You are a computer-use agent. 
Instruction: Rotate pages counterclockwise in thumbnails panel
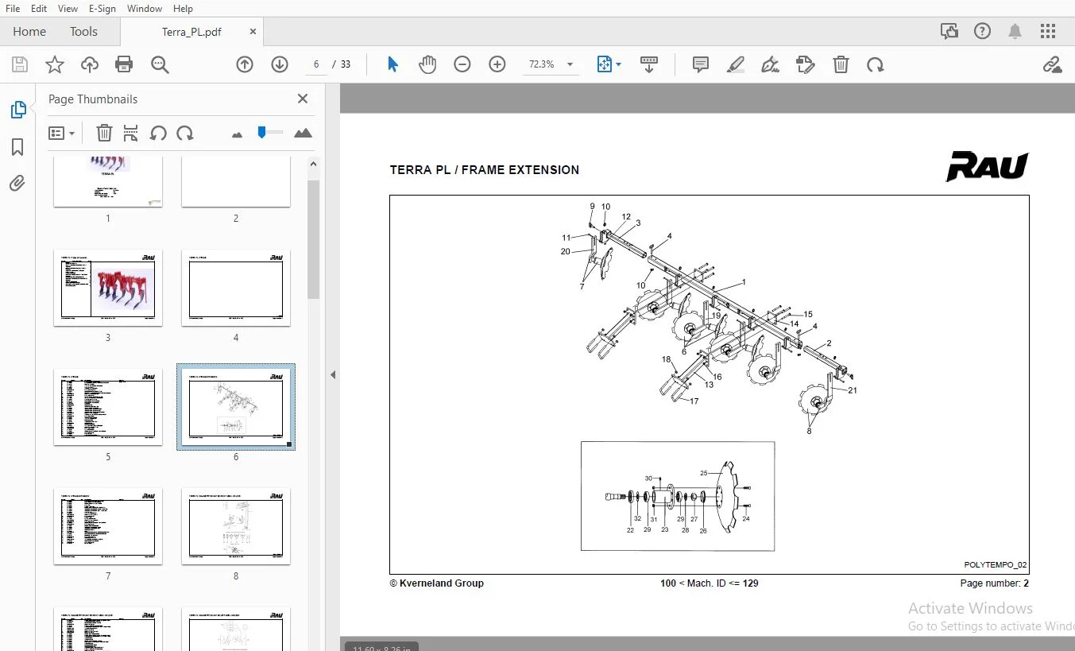(x=158, y=133)
